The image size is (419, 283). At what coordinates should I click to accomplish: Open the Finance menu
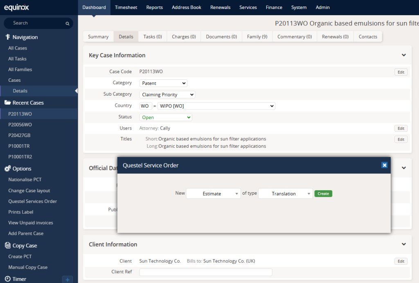pos(274,7)
